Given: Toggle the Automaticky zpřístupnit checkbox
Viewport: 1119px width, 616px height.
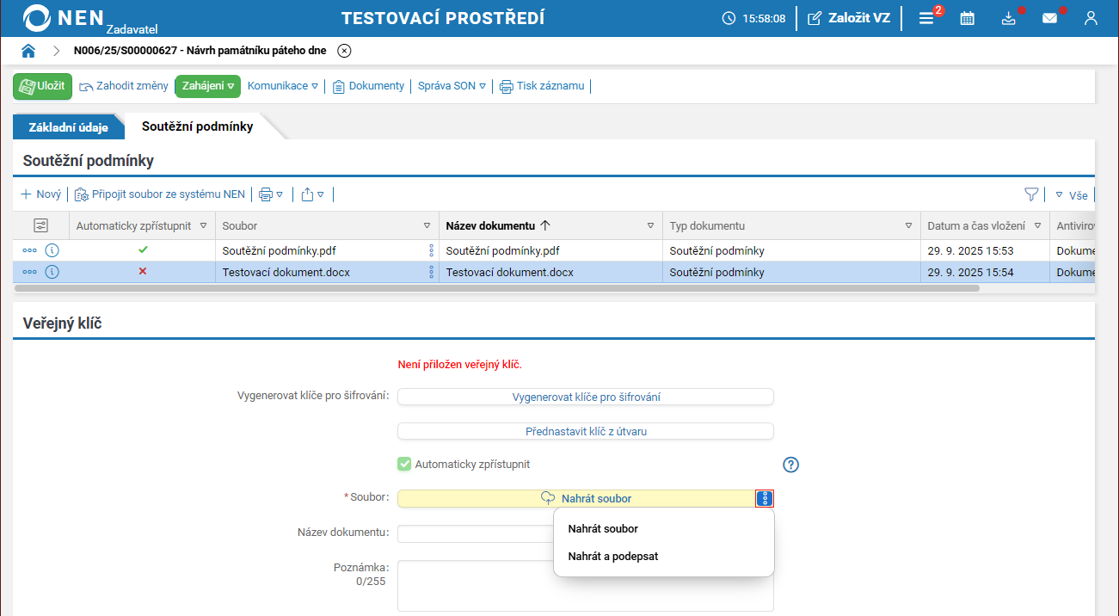Looking at the screenshot, I should coord(404,465).
